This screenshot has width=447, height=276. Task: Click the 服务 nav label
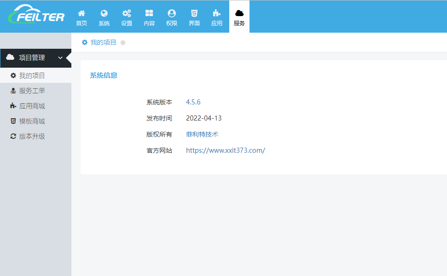(239, 23)
